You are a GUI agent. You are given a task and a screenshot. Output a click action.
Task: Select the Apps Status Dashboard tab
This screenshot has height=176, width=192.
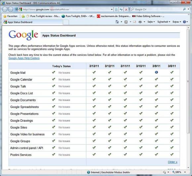33,22
